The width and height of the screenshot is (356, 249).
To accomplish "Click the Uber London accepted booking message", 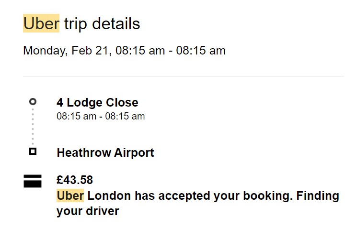I will click(198, 204).
